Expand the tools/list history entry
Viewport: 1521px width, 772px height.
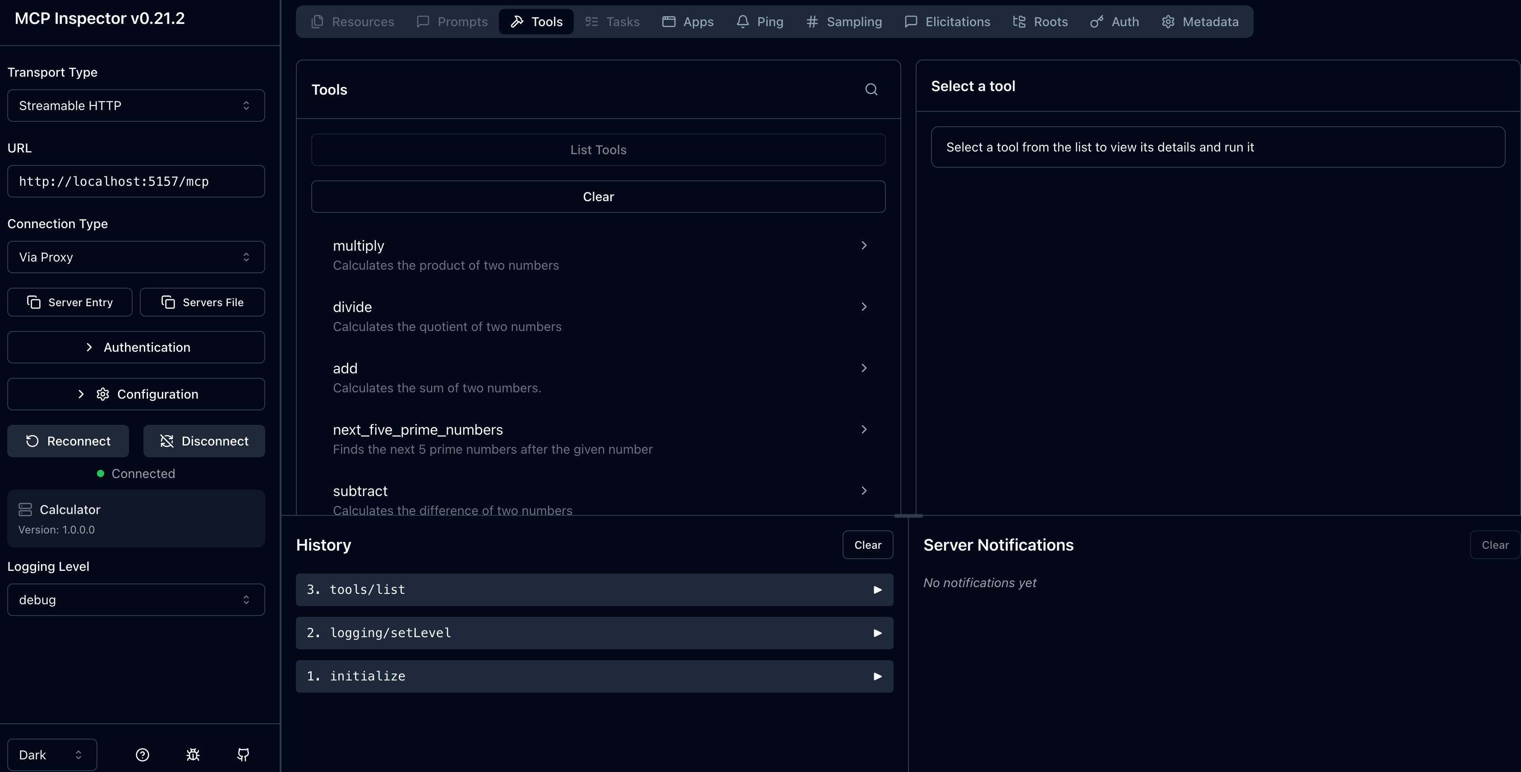click(x=594, y=590)
